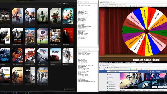Viewport: 167px width, 94px height.
Task: Select the Rainbow Six Siege tile
Action: click(30, 75)
